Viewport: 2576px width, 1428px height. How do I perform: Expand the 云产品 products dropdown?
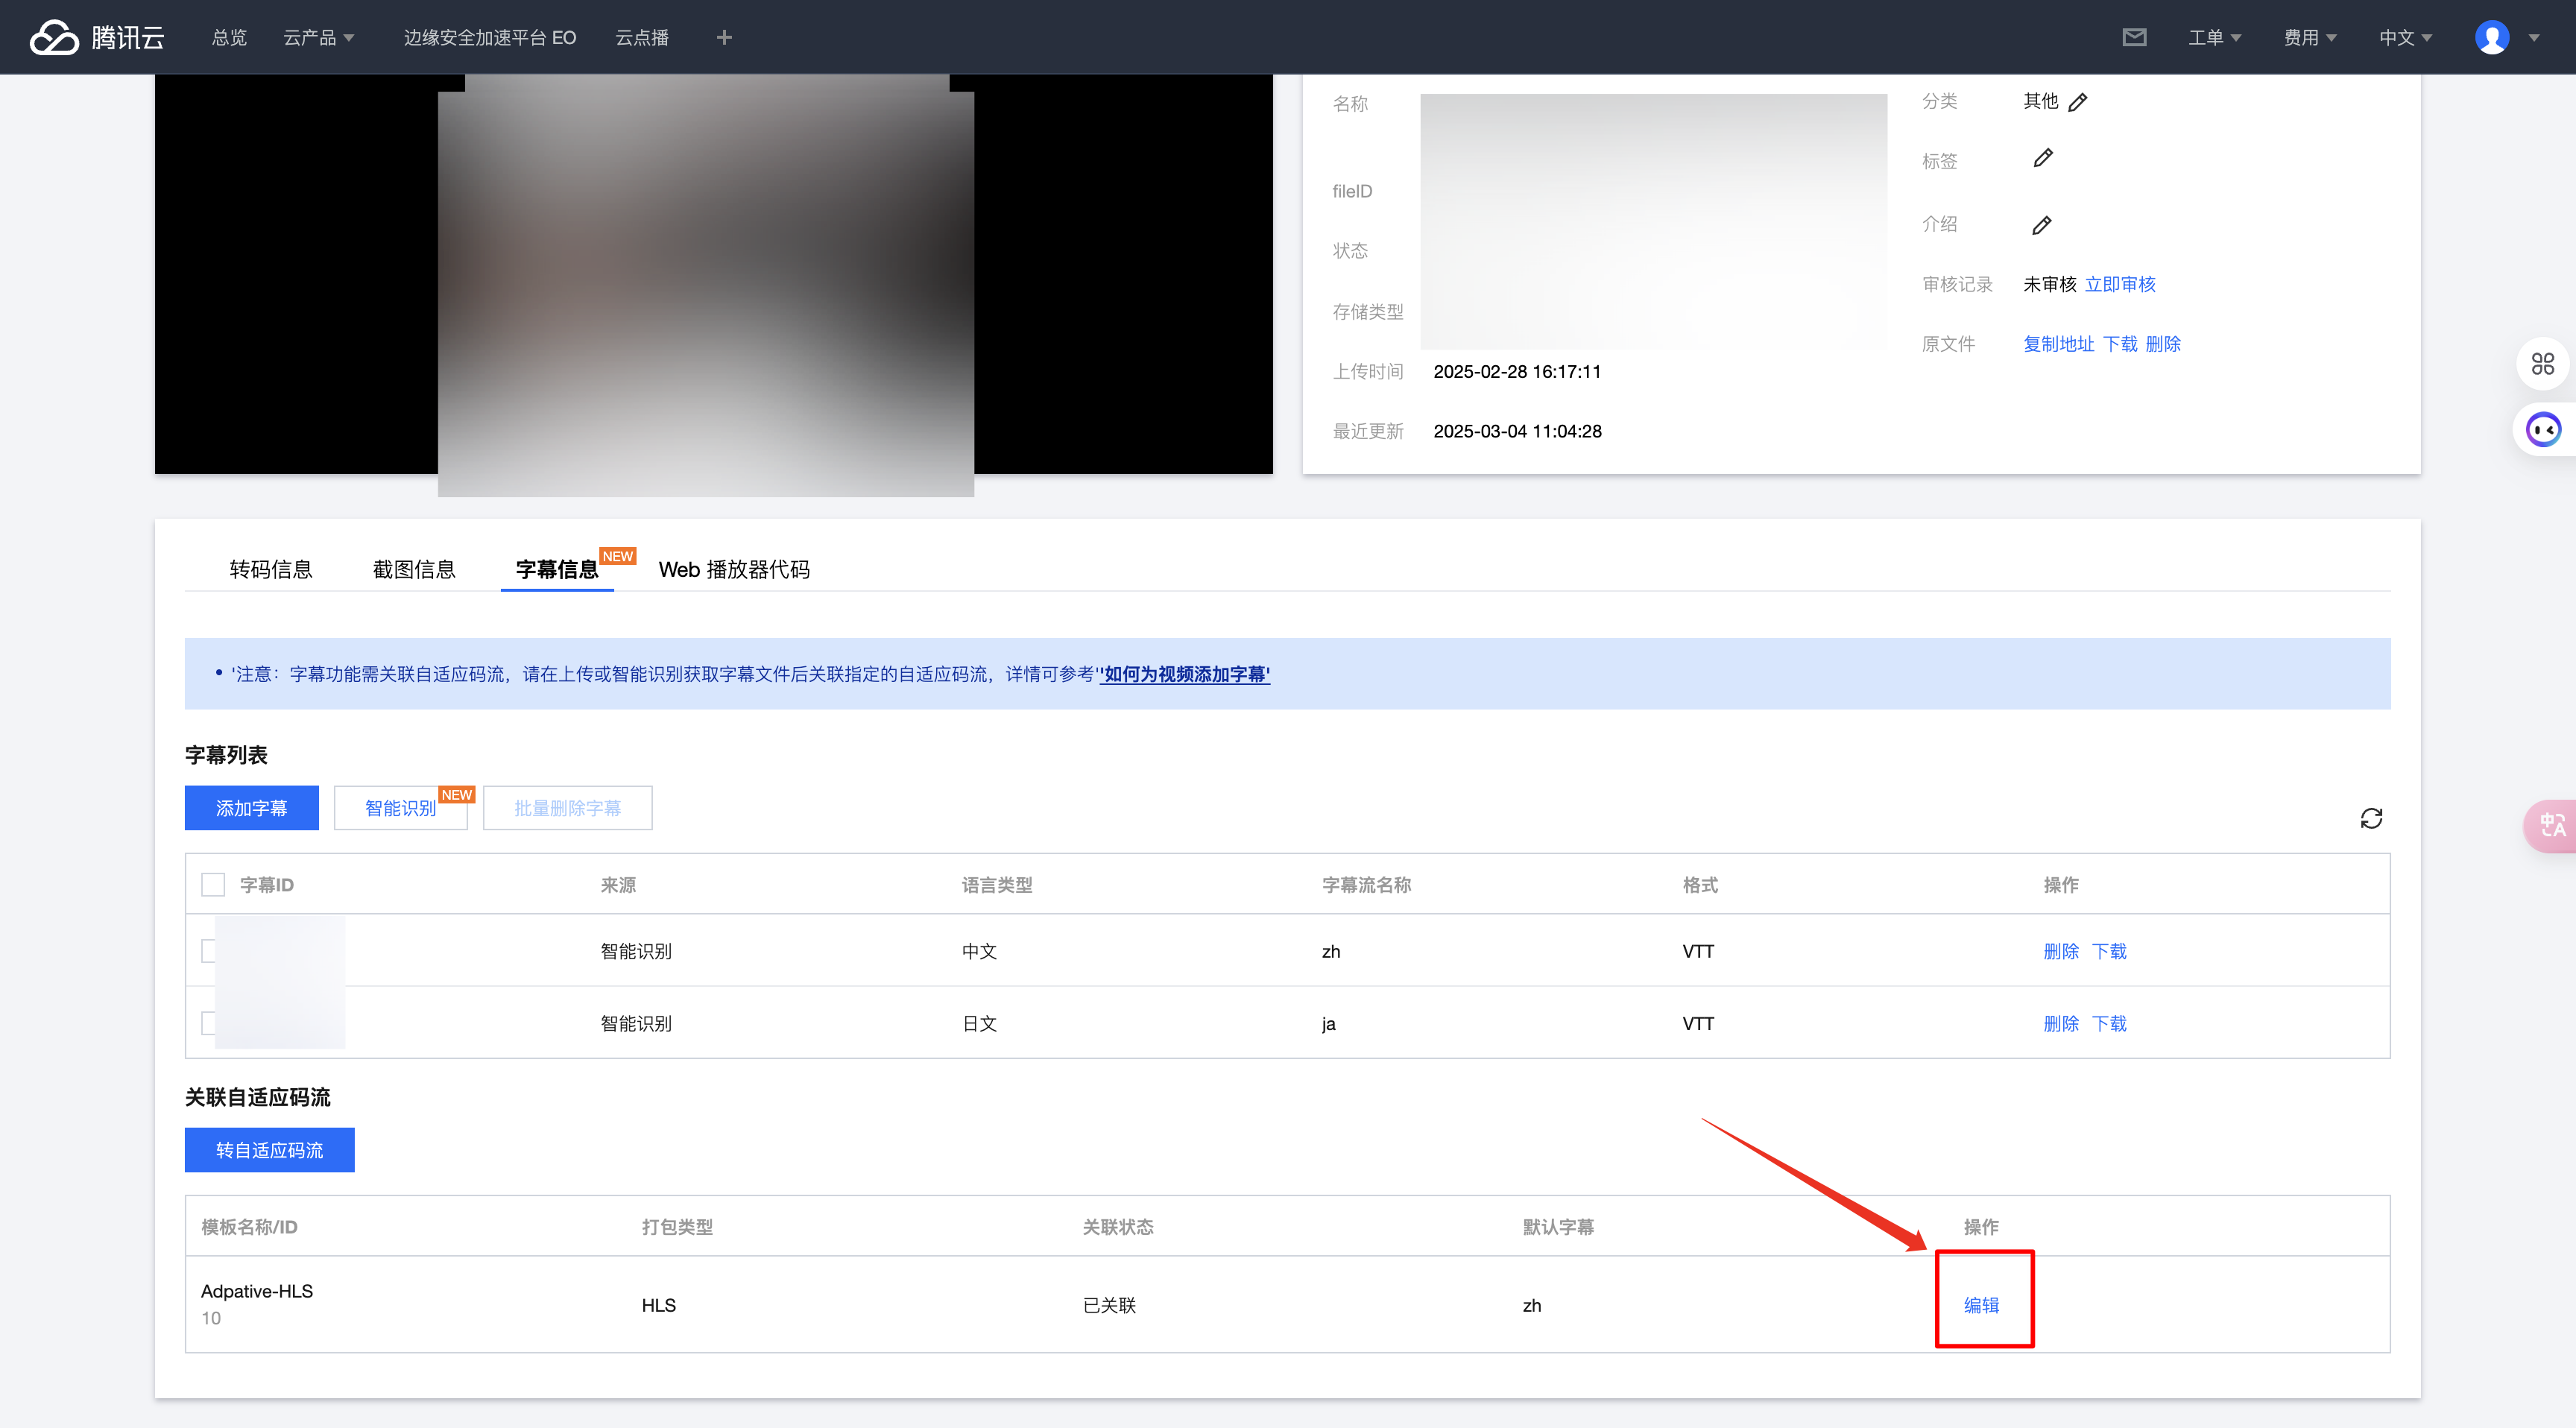(318, 37)
